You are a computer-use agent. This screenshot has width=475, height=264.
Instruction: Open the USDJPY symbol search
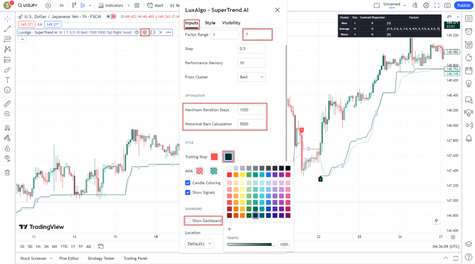tap(27, 6)
